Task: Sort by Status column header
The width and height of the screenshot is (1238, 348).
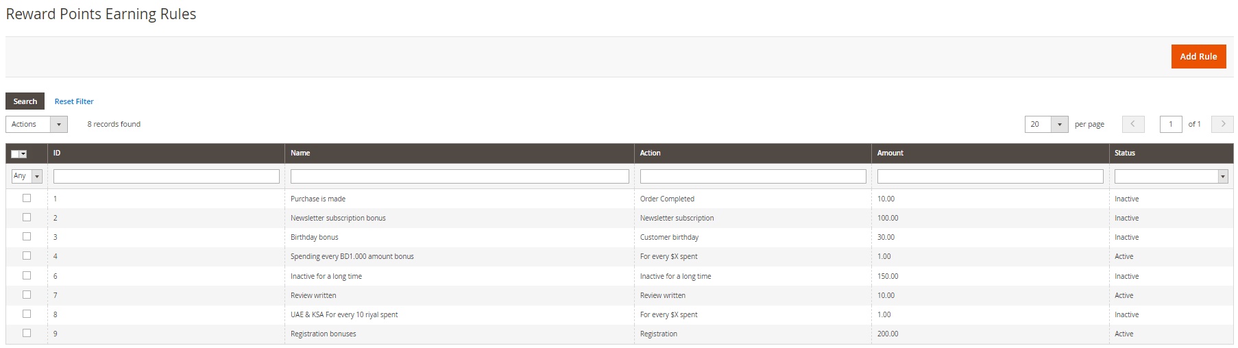Action: tap(1171, 153)
